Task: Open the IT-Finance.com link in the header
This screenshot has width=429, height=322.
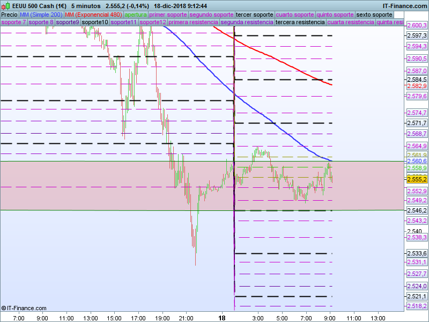Action: [405, 6]
